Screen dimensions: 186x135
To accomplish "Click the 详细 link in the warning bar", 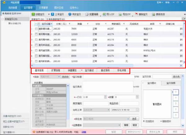I will click(84, 132).
